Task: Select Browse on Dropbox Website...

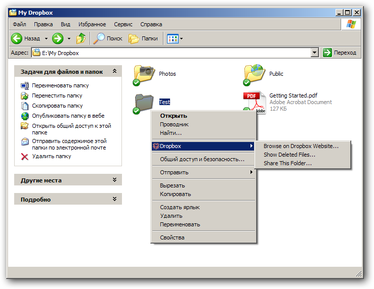Action: 303,146
